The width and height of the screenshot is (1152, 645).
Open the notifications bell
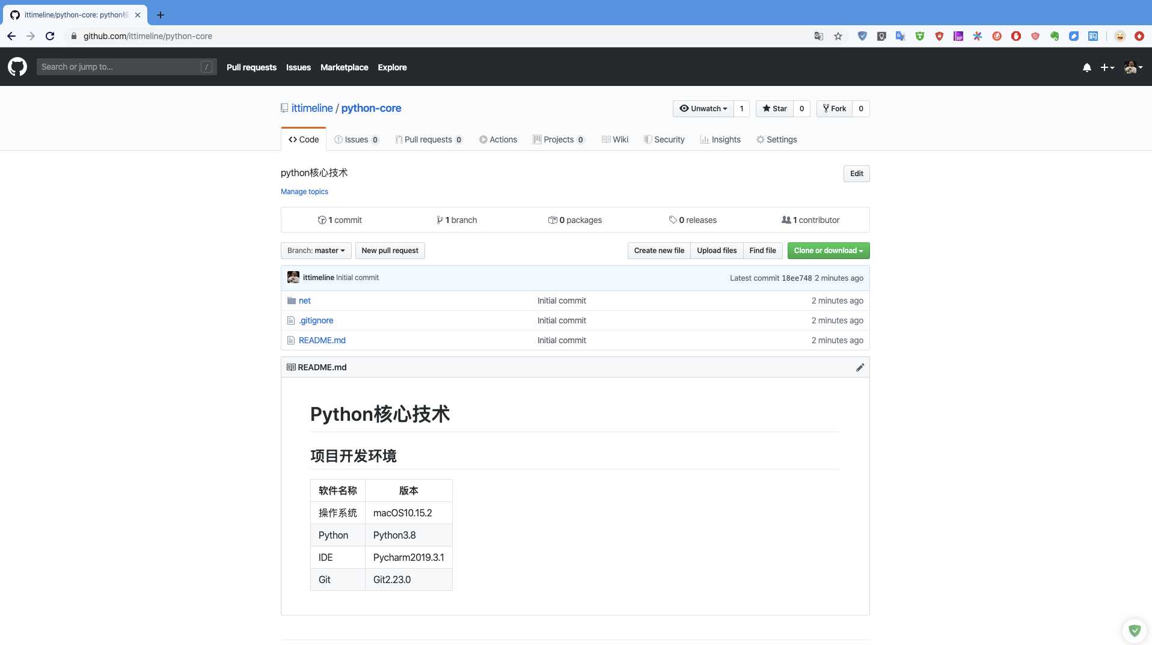[1086, 67]
